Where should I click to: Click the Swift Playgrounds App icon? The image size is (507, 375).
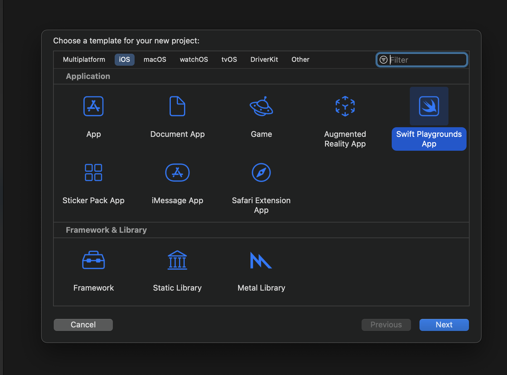(429, 106)
